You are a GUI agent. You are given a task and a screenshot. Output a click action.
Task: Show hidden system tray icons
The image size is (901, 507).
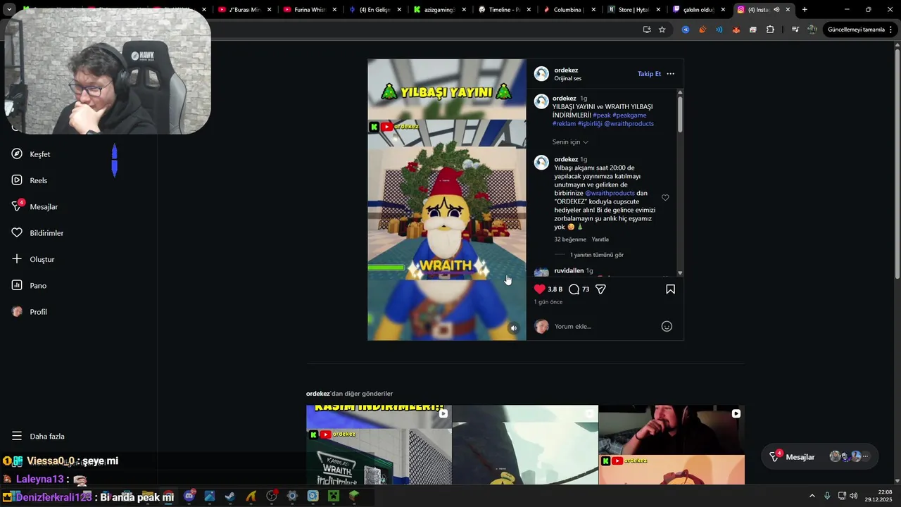(x=812, y=496)
